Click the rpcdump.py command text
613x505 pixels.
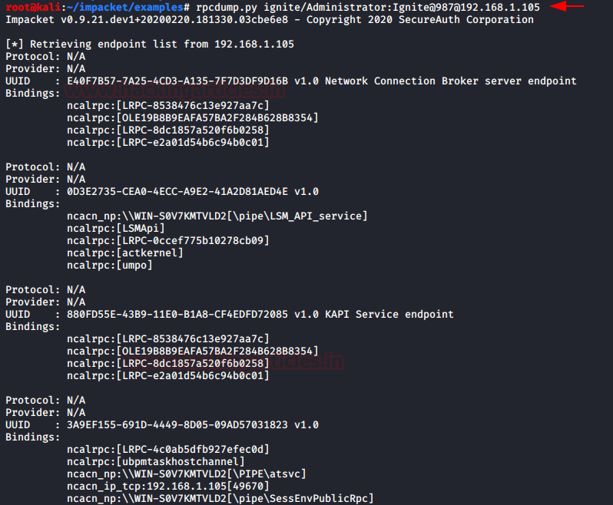(x=367, y=7)
